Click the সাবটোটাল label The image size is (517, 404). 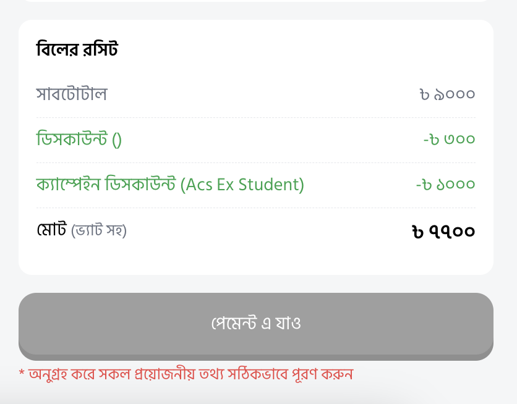pos(72,94)
